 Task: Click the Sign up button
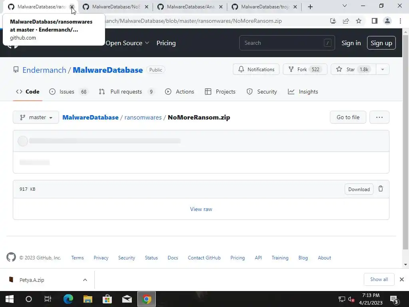point(381,43)
